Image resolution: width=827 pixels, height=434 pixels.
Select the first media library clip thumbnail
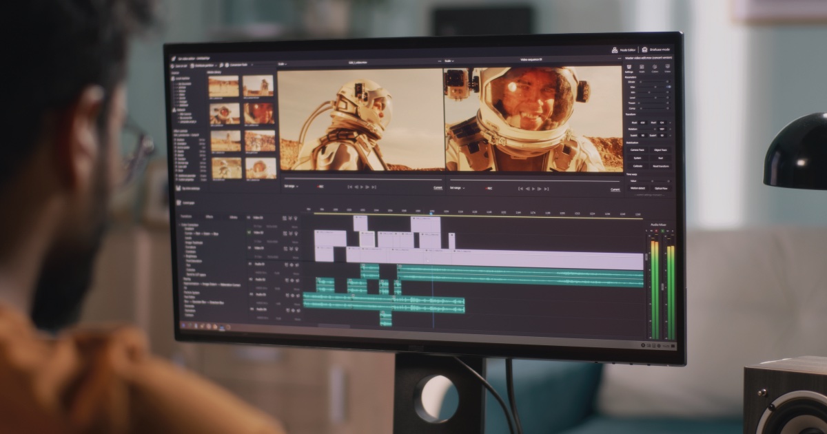point(224,86)
